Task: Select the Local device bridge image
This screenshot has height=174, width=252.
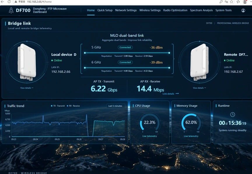Action: (x=27, y=62)
